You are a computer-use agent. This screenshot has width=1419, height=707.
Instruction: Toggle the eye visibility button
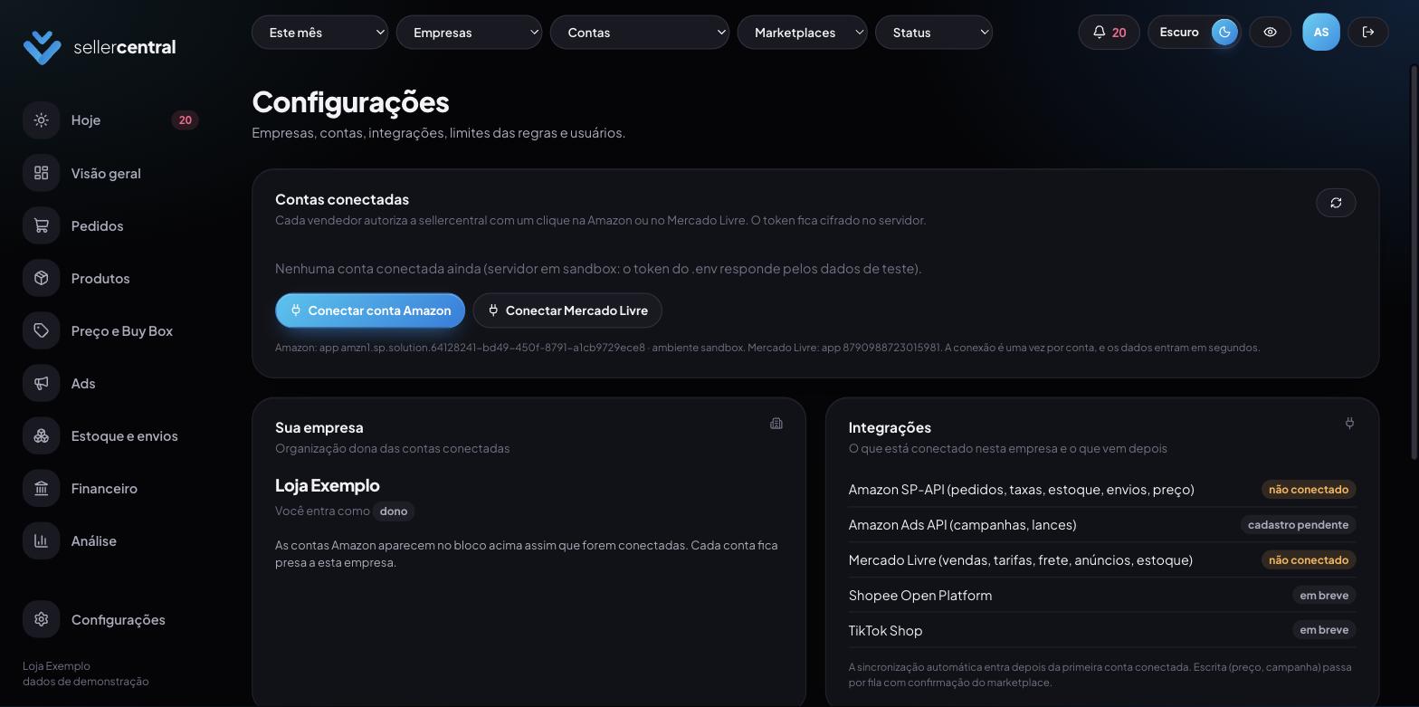point(1270,33)
